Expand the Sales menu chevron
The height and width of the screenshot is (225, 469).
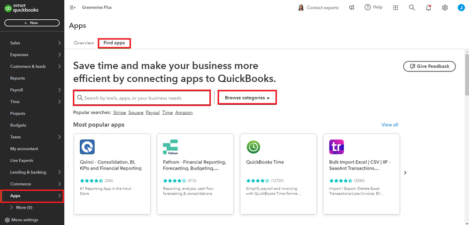click(x=60, y=43)
